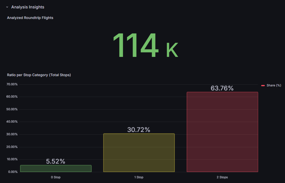Click the 0 Stop x-axis label

56,177
